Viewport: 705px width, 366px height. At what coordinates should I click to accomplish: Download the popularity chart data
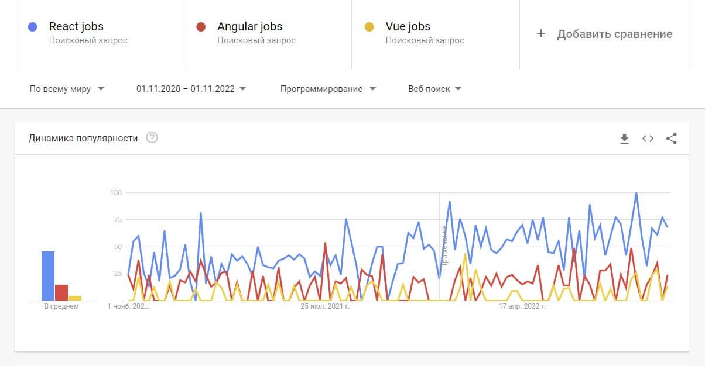[624, 139]
